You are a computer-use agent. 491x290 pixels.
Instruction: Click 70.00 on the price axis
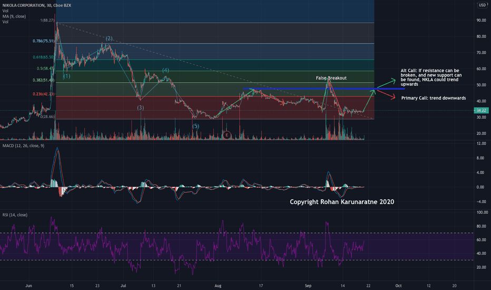coord(482,53)
